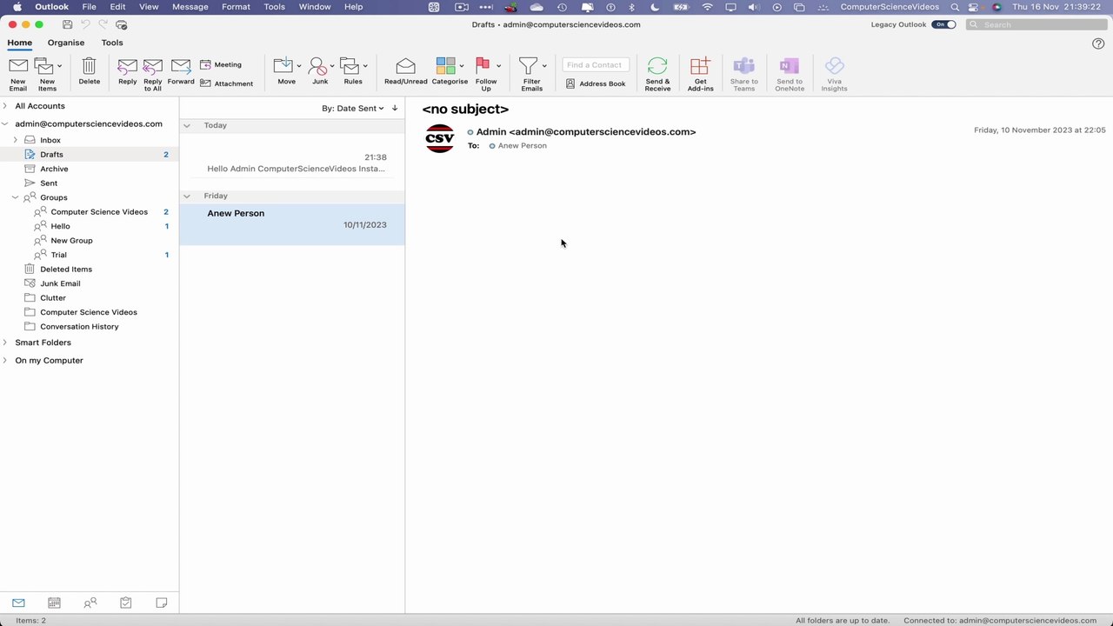Click the help question mark icon
The height and width of the screenshot is (626, 1113).
(x=1098, y=43)
